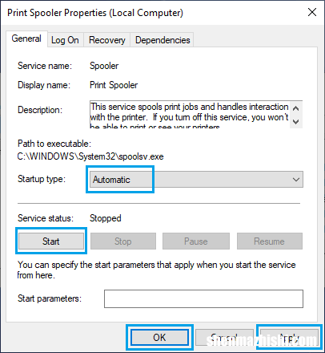Image resolution: width=325 pixels, height=353 pixels.
Task: Switch to the General tab
Action: point(26,39)
